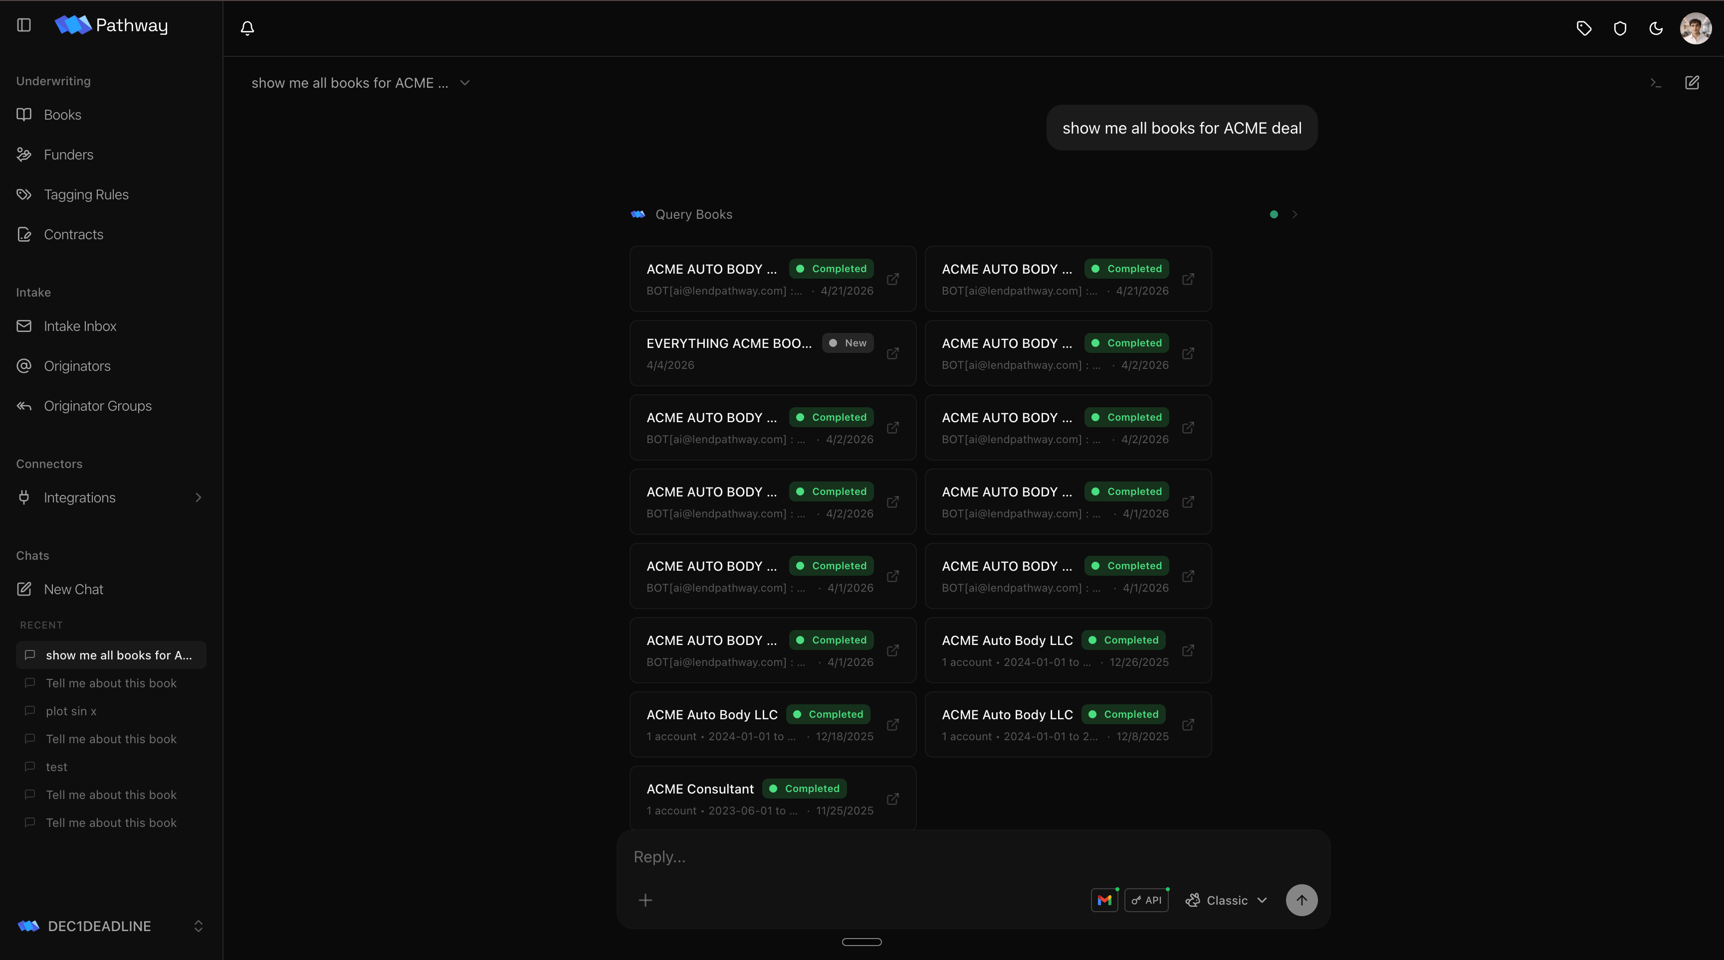Open external link on book dated 12/26/2025

[1188, 651]
